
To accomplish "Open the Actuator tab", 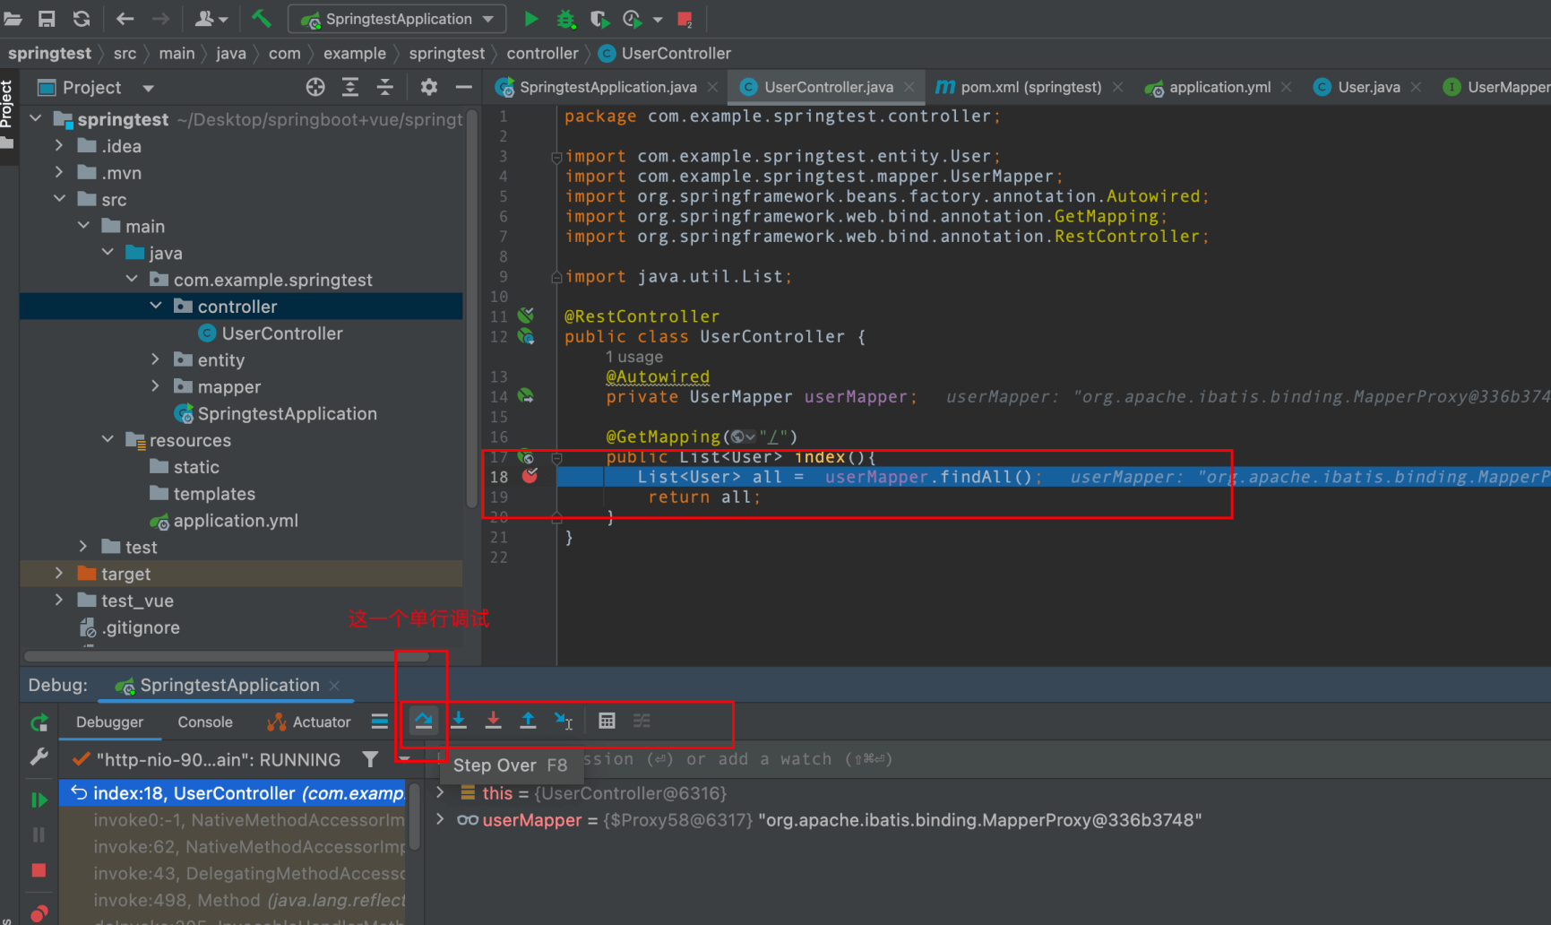I will tap(309, 722).
